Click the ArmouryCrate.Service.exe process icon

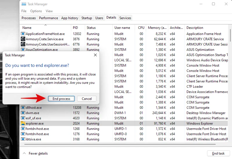pos(23,39)
